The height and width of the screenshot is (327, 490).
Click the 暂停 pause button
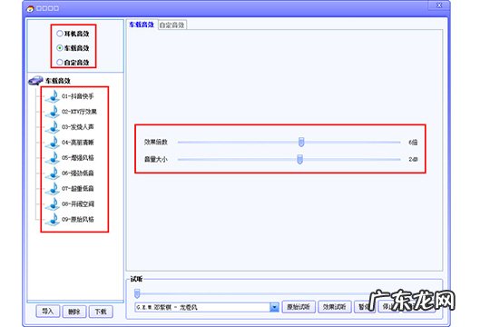coord(364,307)
